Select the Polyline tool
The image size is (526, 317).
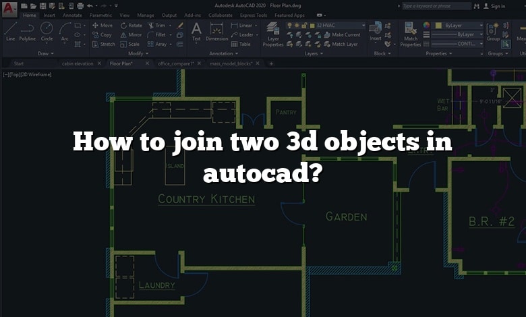(28, 31)
